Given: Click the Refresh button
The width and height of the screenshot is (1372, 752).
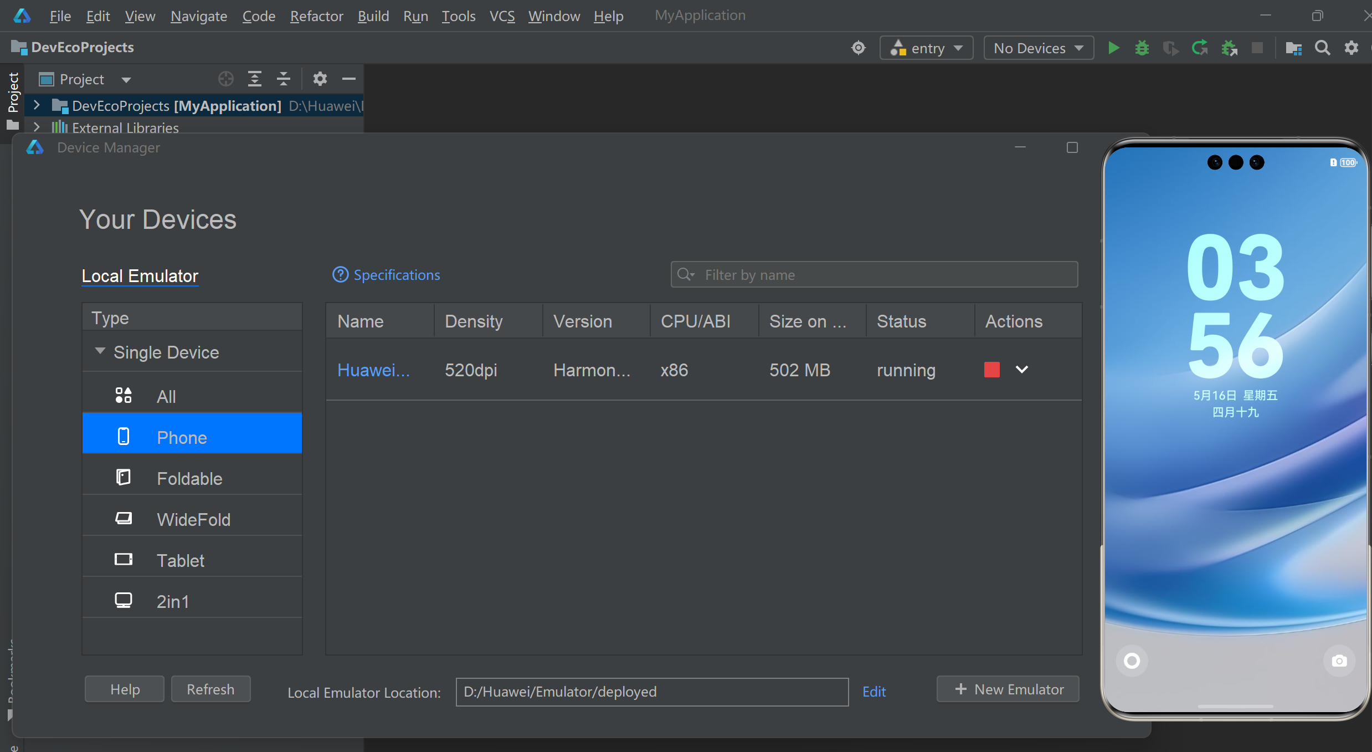Looking at the screenshot, I should (210, 689).
